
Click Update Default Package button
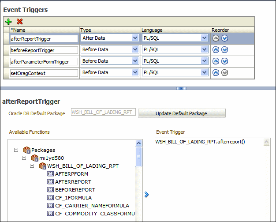coord(182,113)
